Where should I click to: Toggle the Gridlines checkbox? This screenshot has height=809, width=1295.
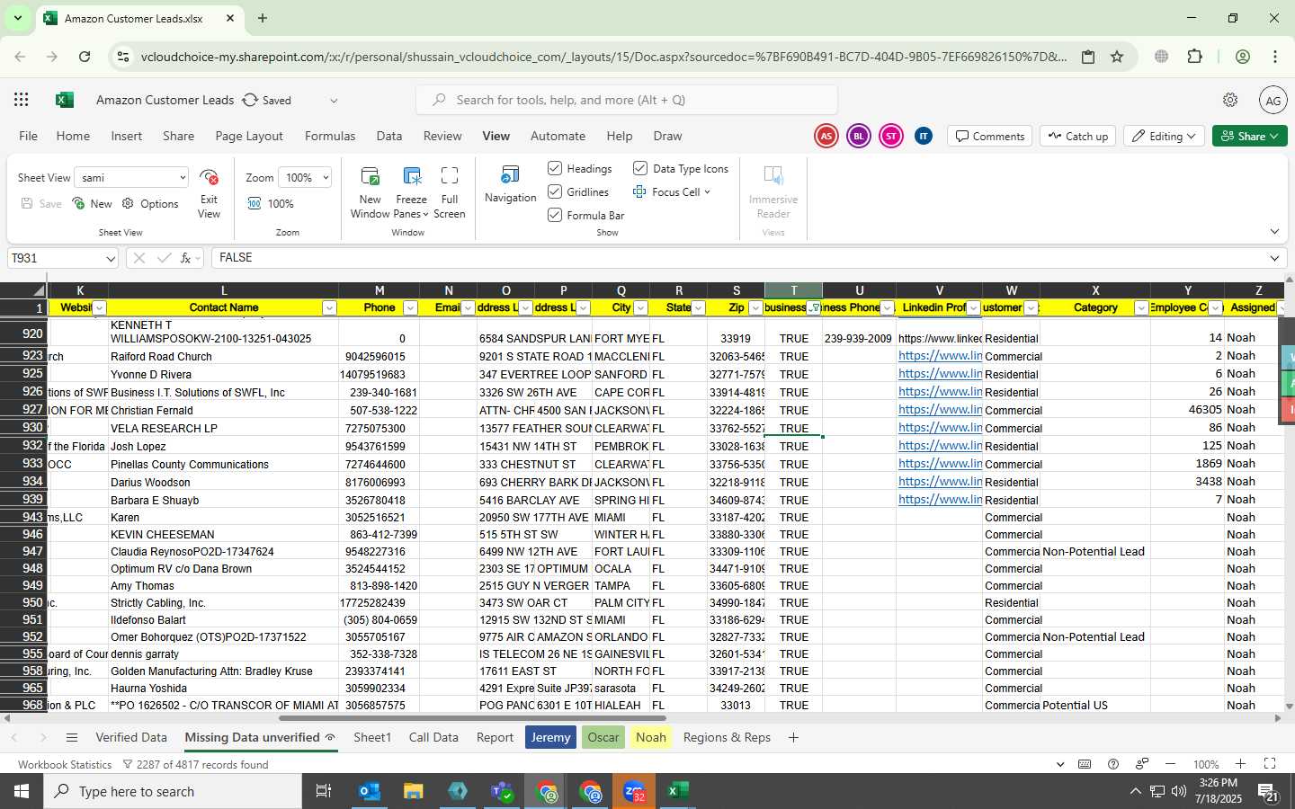click(x=555, y=191)
